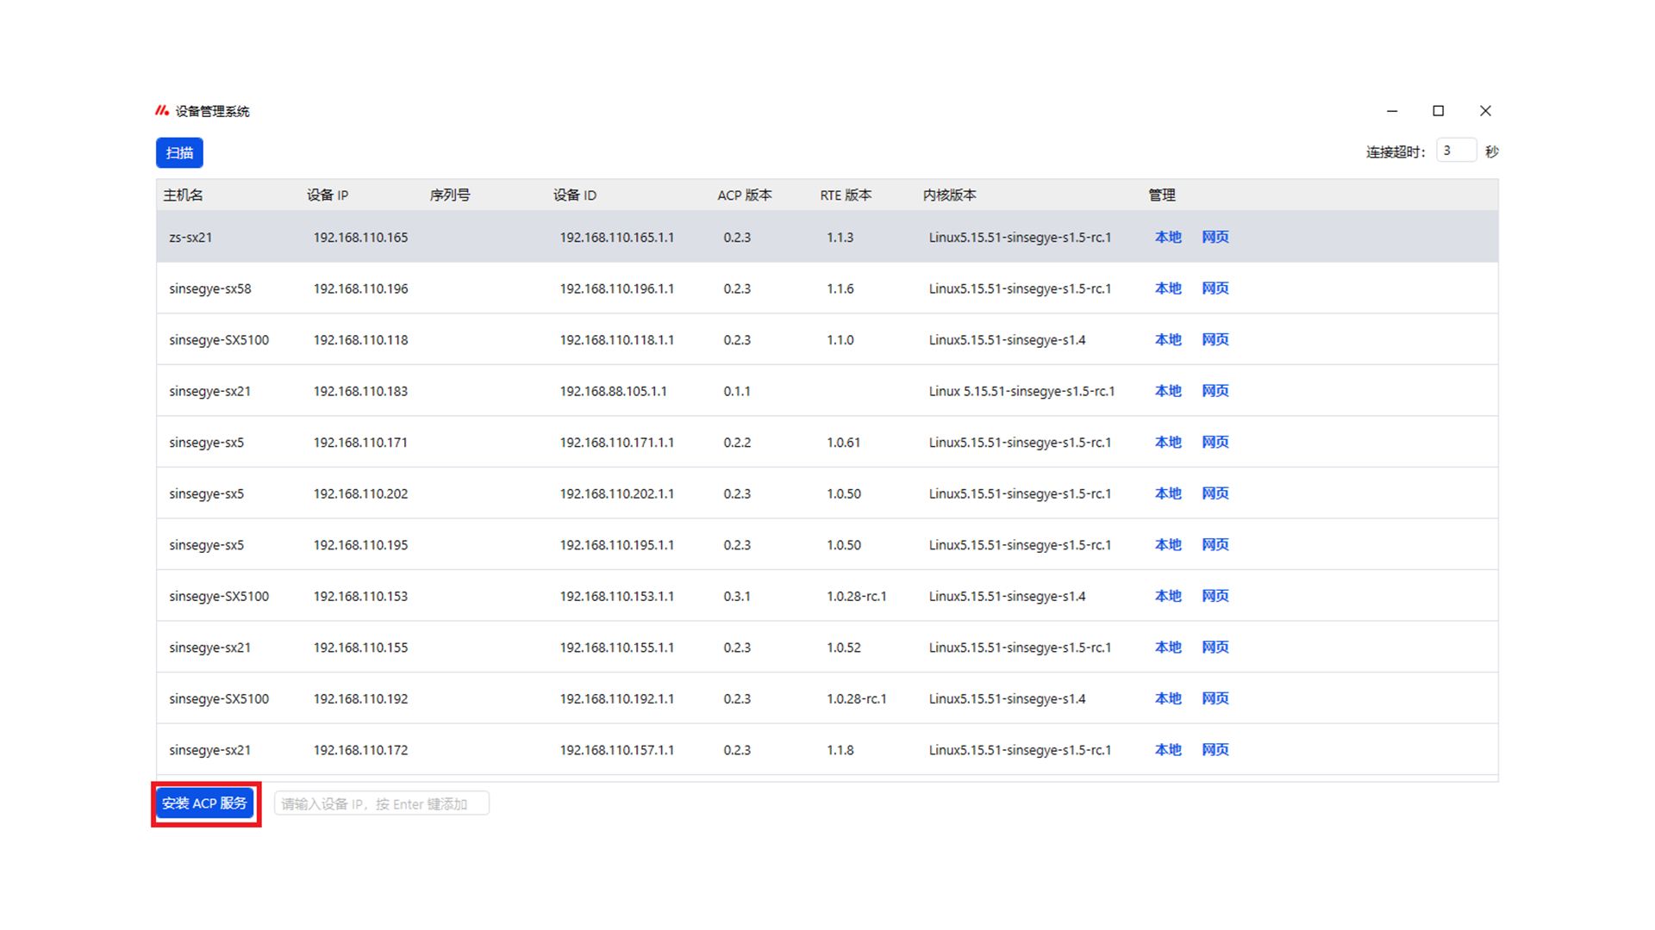Click the 扫描 scan button
1655x930 pixels.
[x=179, y=152]
